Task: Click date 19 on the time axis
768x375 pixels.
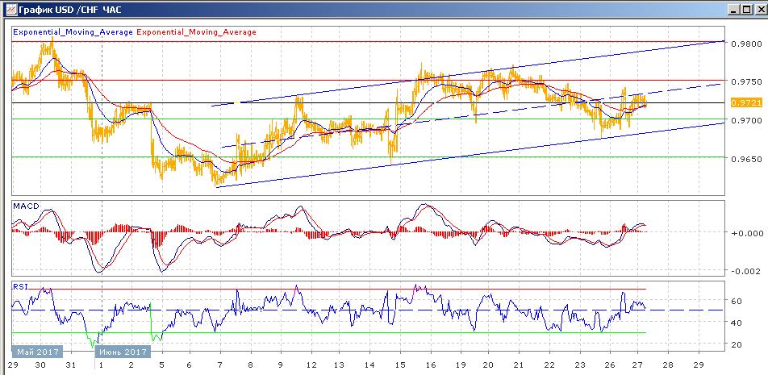Action: click(461, 365)
